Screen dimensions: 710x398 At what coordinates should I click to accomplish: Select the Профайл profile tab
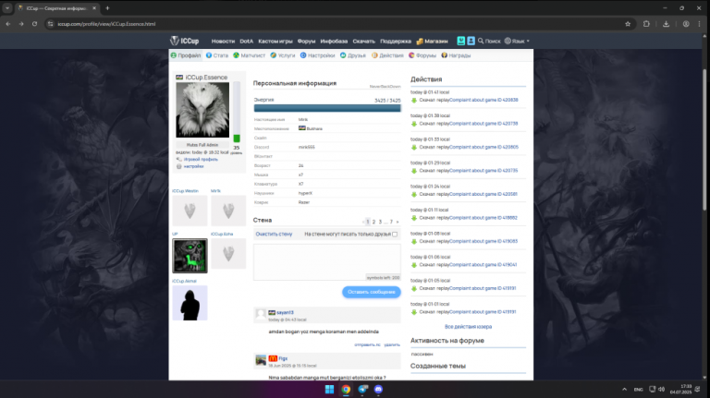pos(186,55)
